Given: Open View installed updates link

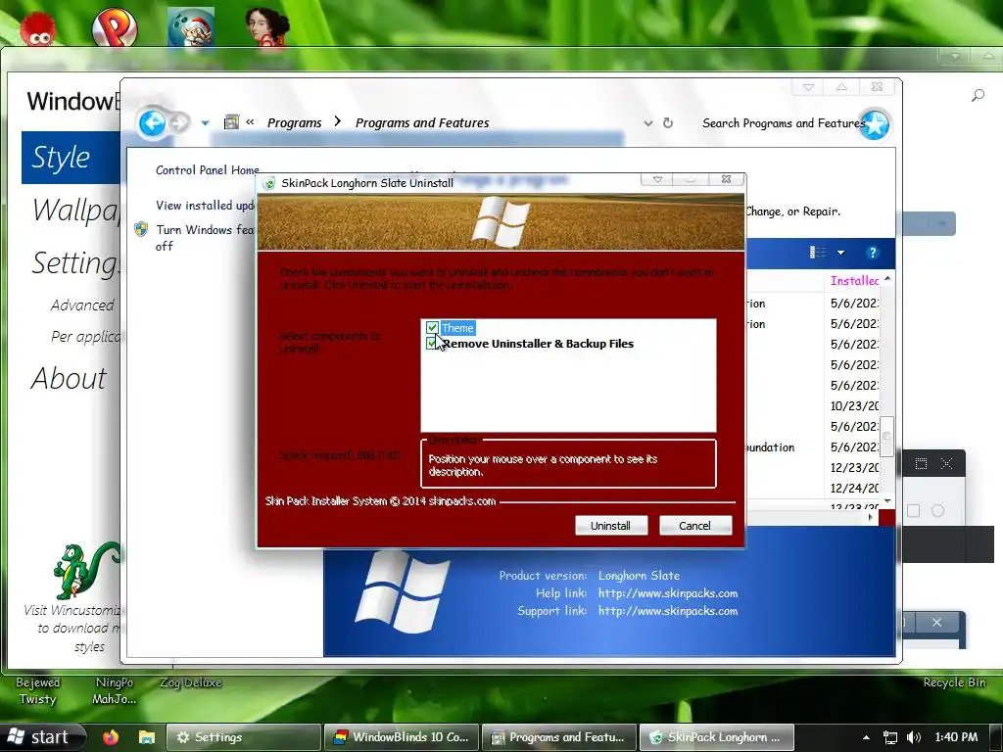Looking at the screenshot, I should (x=206, y=206).
